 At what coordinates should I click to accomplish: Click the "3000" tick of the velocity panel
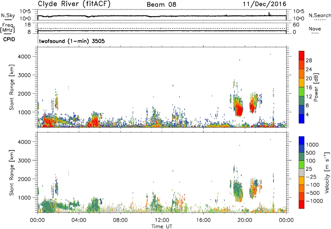coord(24,160)
